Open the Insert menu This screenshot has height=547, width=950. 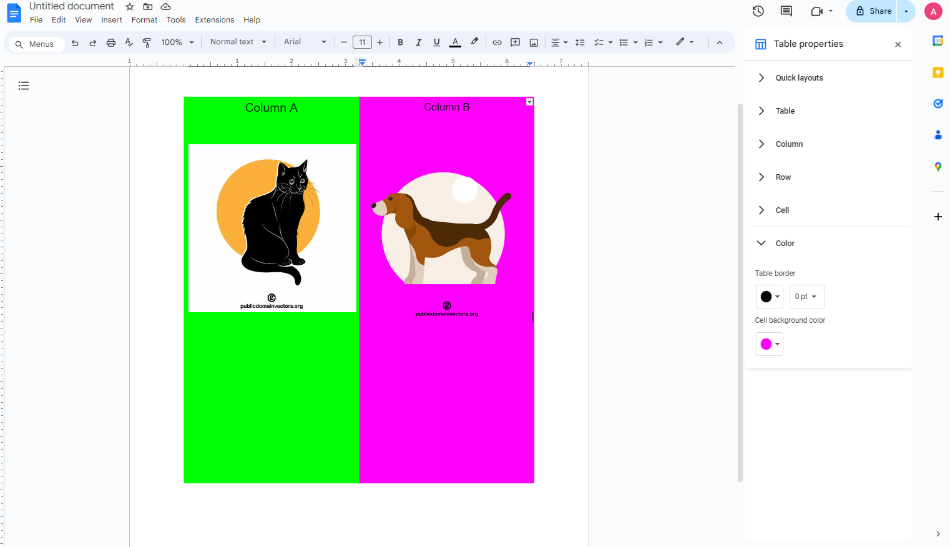111,19
